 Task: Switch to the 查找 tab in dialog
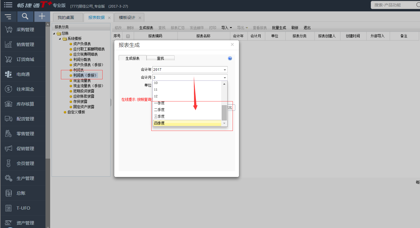(161, 58)
